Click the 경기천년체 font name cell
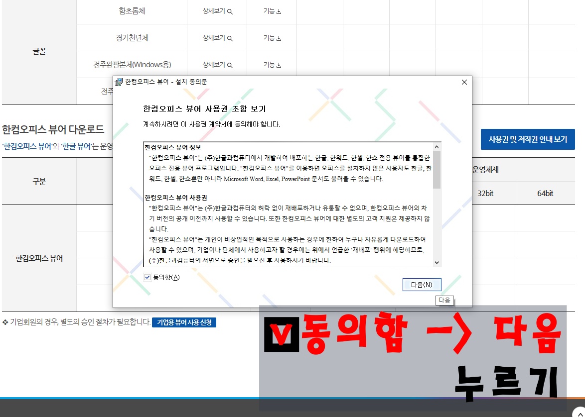Image resolution: width=585 pixels, height=417 pixels. tap(132, 38)
